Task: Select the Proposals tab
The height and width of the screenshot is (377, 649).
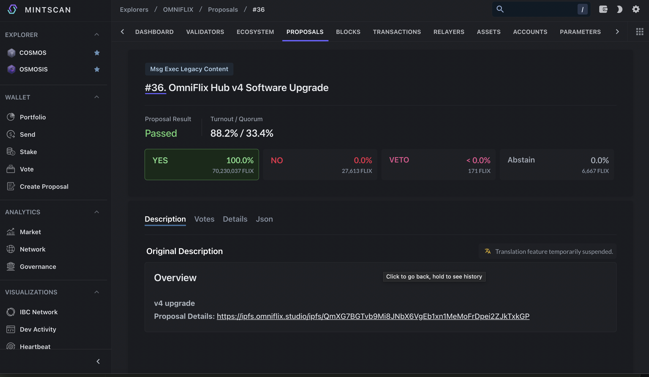Action: 305,32
